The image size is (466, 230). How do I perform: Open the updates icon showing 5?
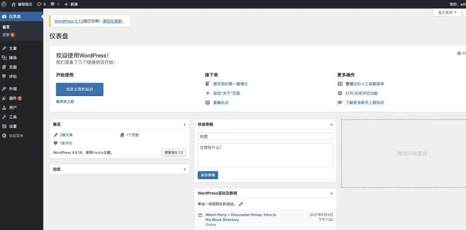39,4
